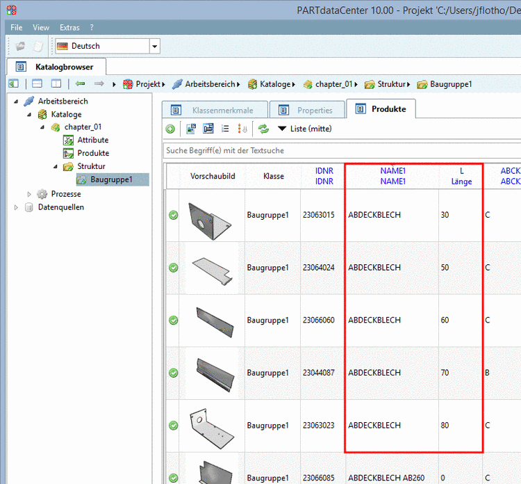The image size is (521, 484).
Task: Switch to the Properties tab
Action: tap(307, 110)
